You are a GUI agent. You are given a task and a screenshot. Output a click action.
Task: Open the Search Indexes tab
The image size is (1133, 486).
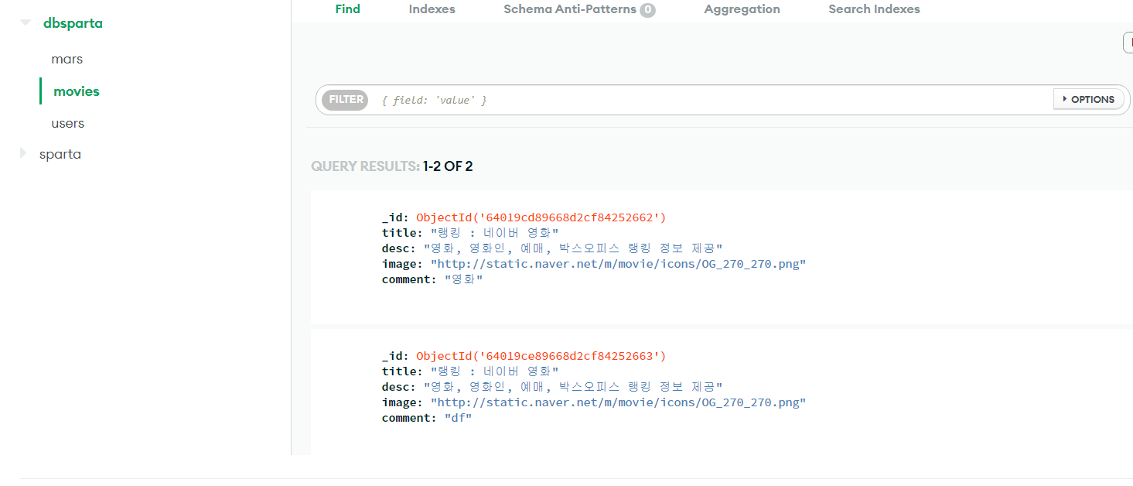coord(874,9)
